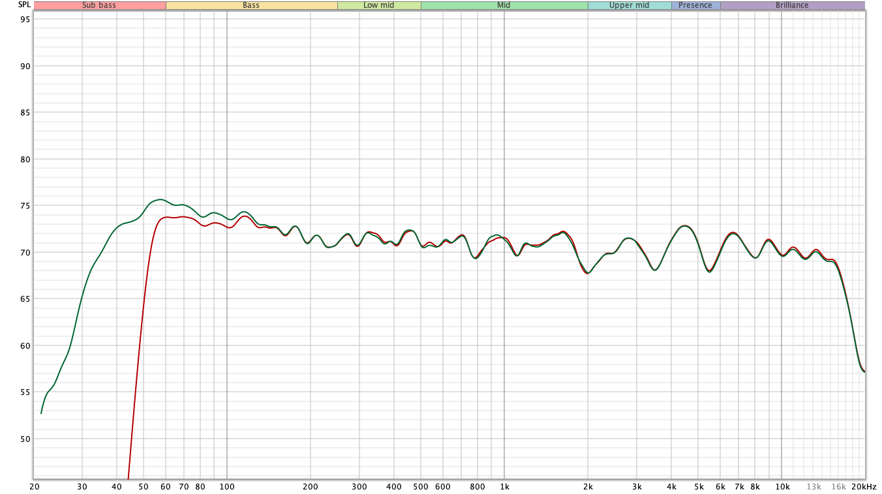This screenshot has width=882, height=494.
Task: Click the 5k frequency axis label
Action: [x=699, y=487]
